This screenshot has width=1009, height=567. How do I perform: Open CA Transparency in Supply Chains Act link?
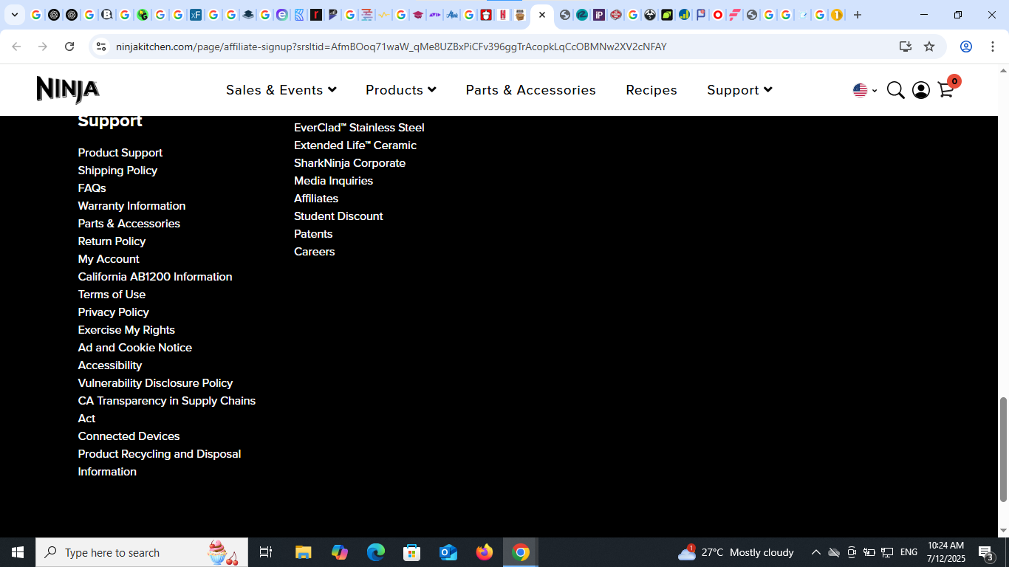167,410
